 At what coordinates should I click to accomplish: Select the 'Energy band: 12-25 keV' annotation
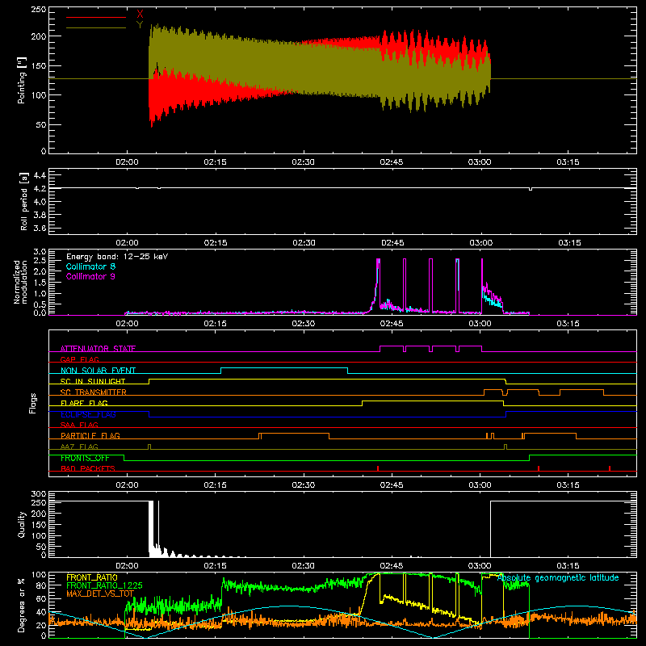[117, 257]
